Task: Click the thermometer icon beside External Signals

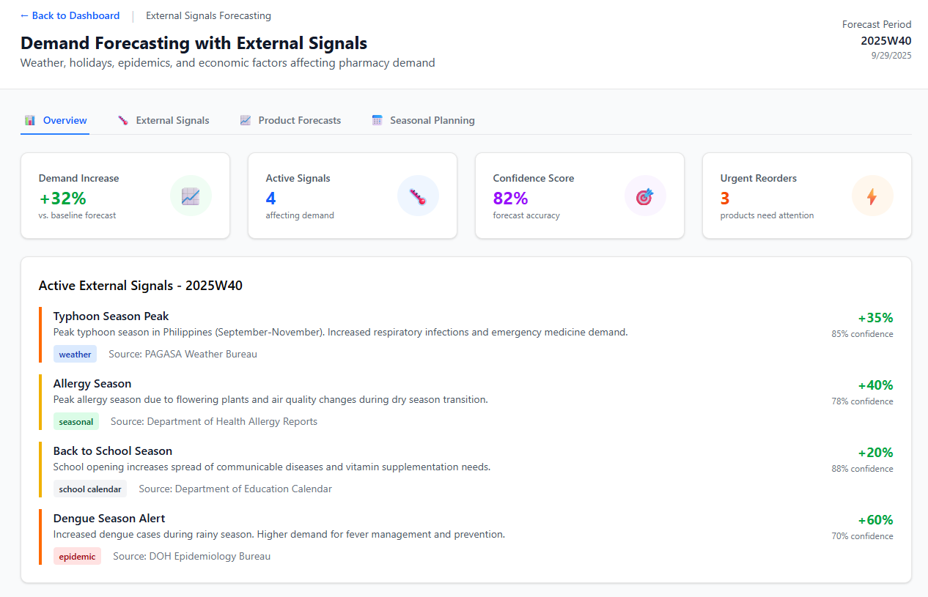Action: tap(122, 119)
